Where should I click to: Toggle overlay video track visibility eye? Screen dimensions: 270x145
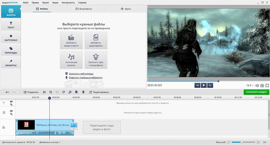pyautogui.click(x=11, y=111)
